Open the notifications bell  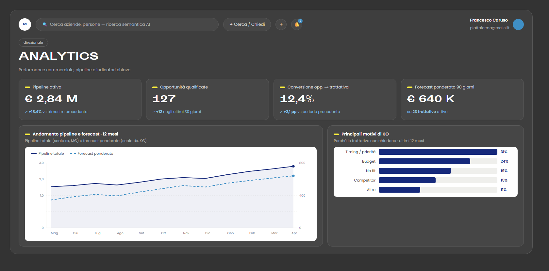coord(297,24)
